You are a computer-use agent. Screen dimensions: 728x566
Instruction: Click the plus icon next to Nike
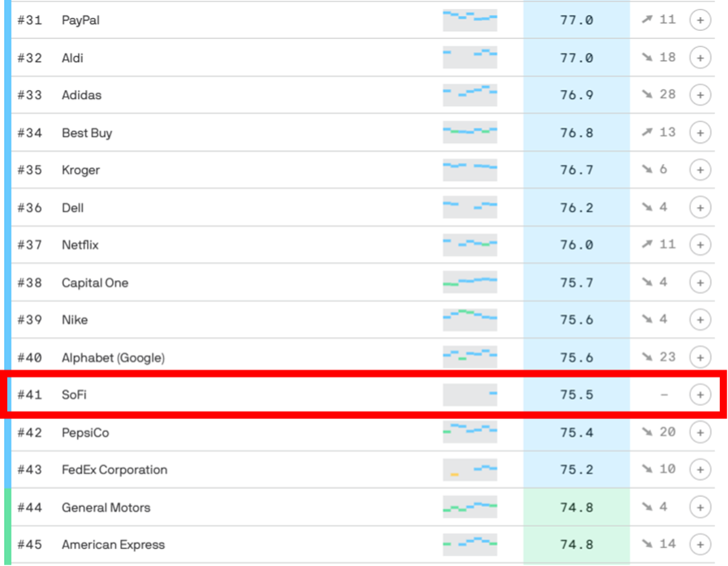pos(700,320)
